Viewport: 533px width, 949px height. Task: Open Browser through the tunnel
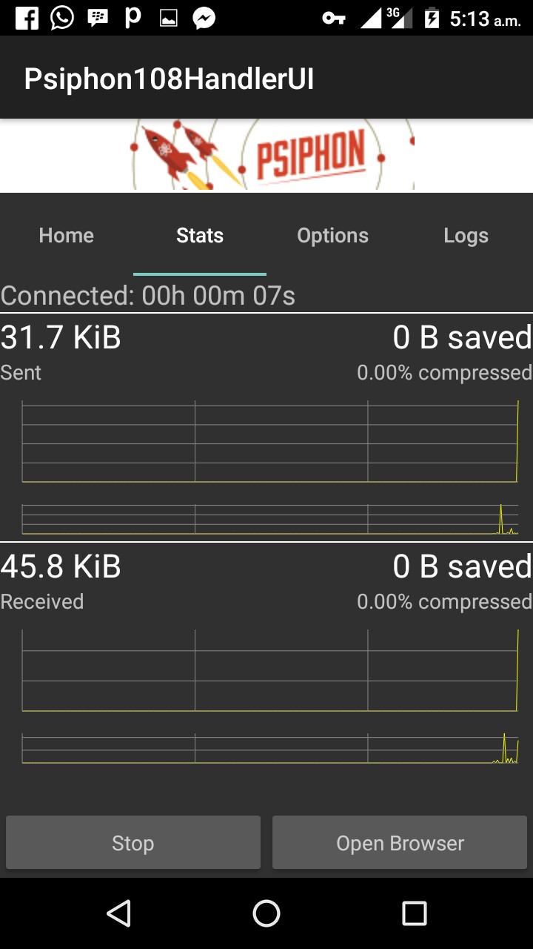pyautogui.click(x=400, y=843)
